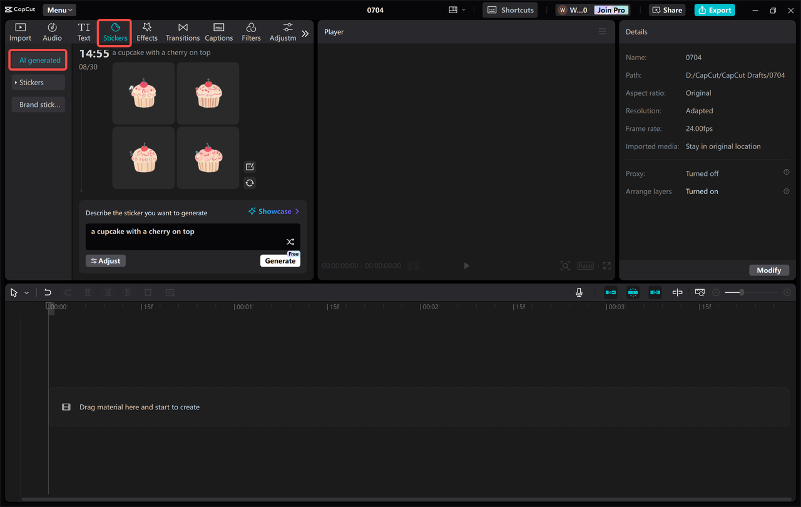Click the voiceover microphone icon

579,292
